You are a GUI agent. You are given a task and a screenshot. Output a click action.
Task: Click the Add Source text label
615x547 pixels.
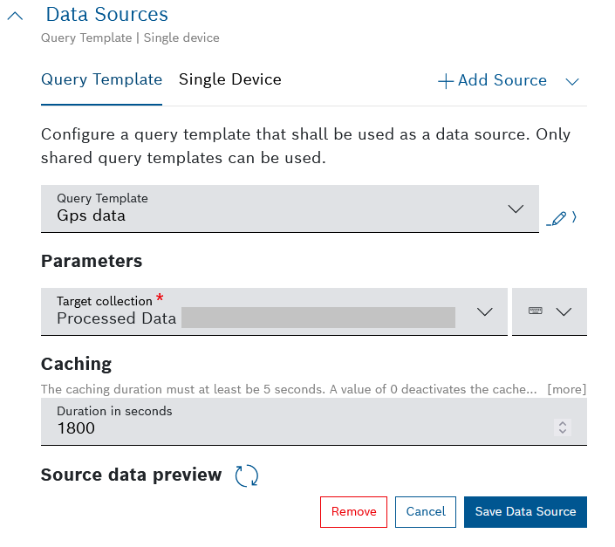coord(502,81)
